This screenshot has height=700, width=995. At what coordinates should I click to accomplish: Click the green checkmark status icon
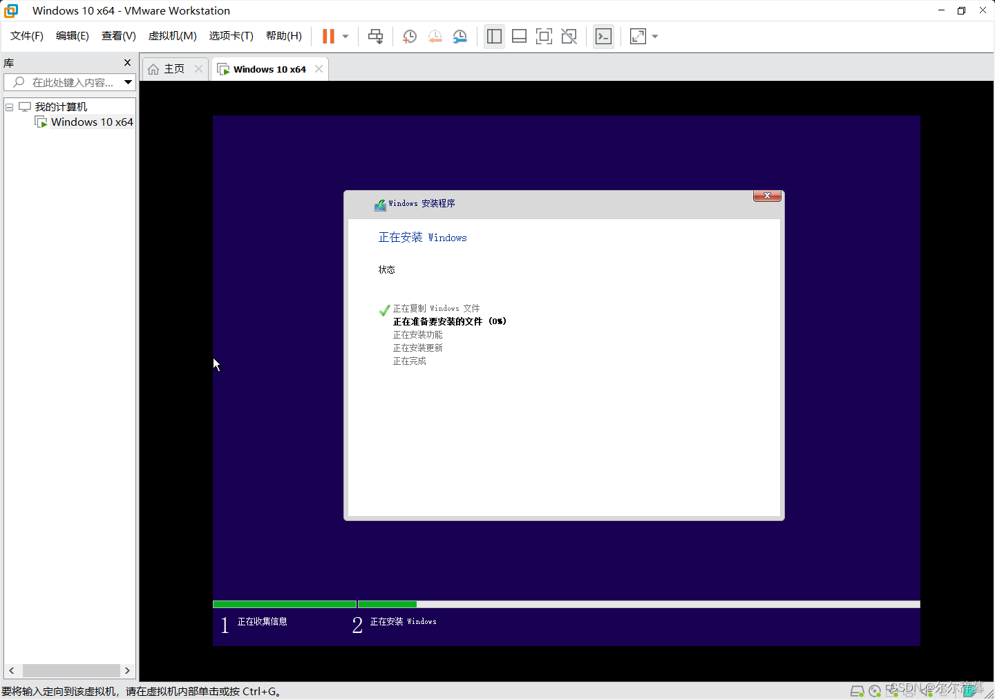coord(384,310)
